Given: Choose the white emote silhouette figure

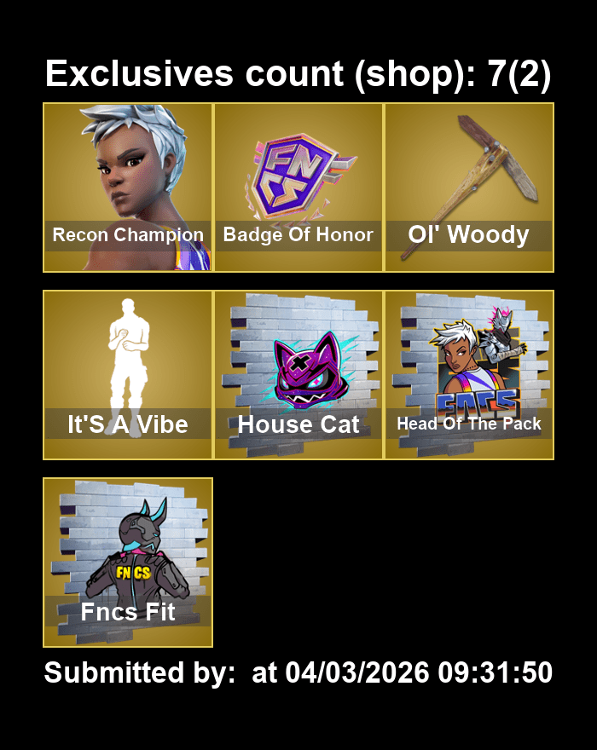Looking at the screenshot, I should click(x=128, y=364).
